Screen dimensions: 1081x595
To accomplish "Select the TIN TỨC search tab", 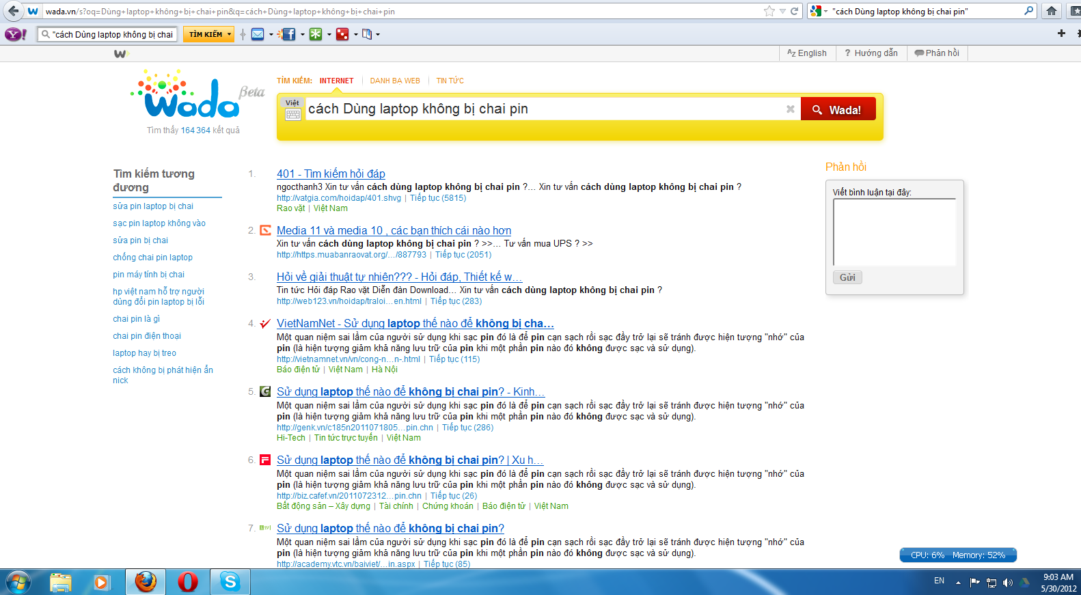I will click(450, 81).
